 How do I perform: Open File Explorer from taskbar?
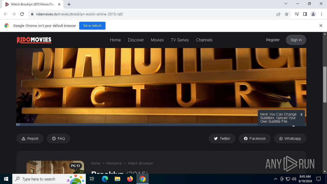pyautogui.click(x=118, y=179)
